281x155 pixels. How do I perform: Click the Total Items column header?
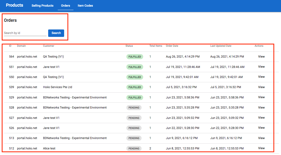click(156, 46)
